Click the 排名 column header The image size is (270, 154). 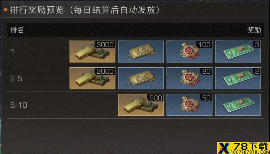pyautogui.click(x=17, y=30)
